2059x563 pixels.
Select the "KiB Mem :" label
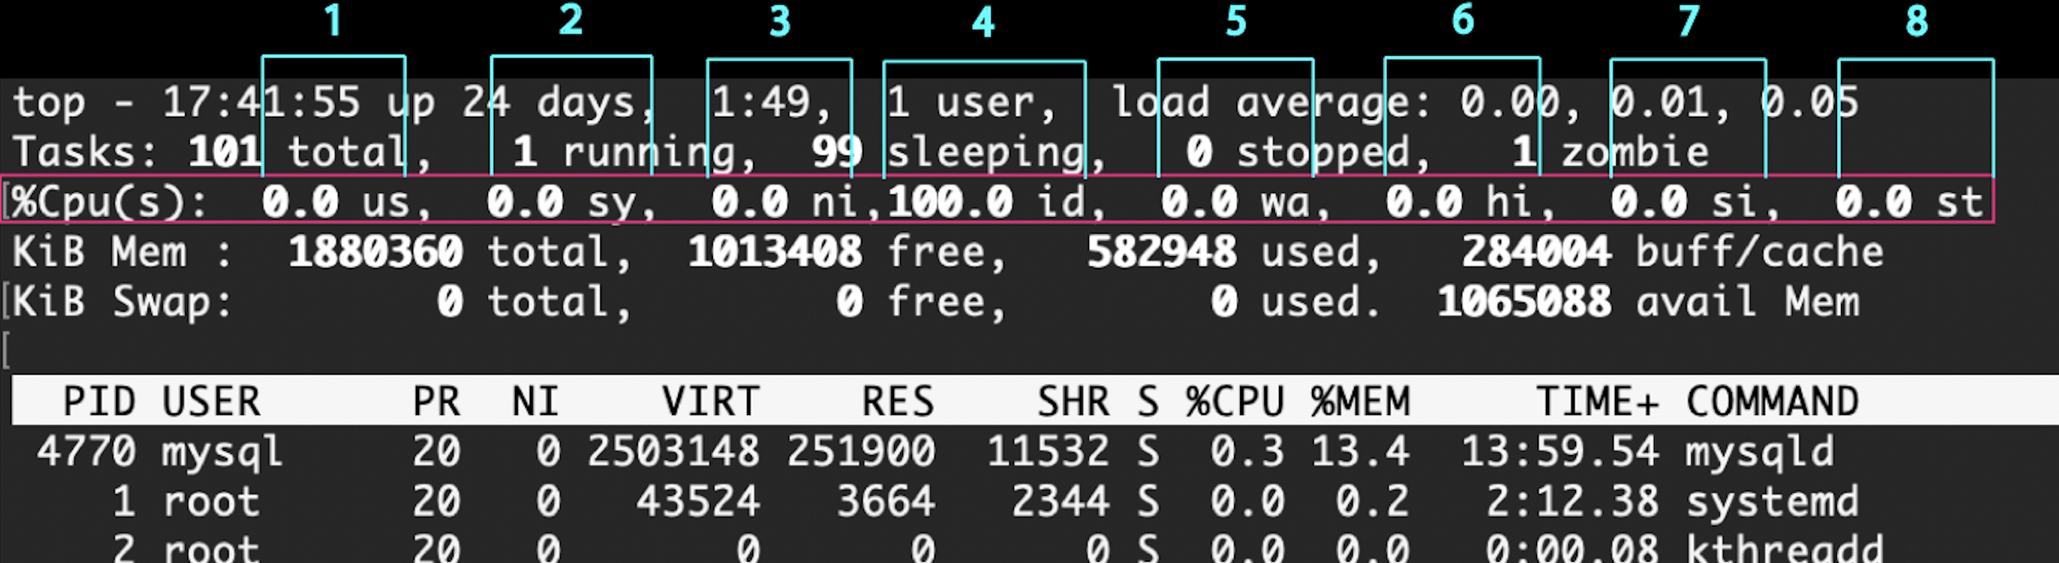coord(122,253)
